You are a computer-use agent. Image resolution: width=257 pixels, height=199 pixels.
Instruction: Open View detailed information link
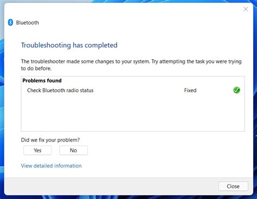coord(52,166)
